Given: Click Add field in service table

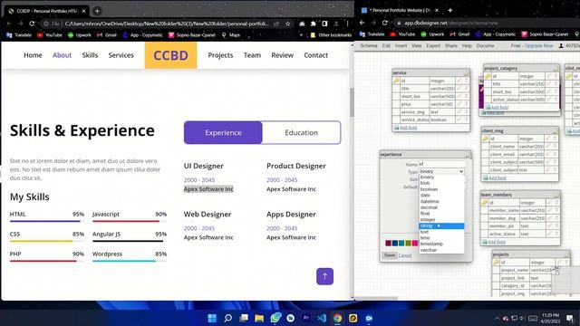Looking at the screenshot, I should pos(408,128).
